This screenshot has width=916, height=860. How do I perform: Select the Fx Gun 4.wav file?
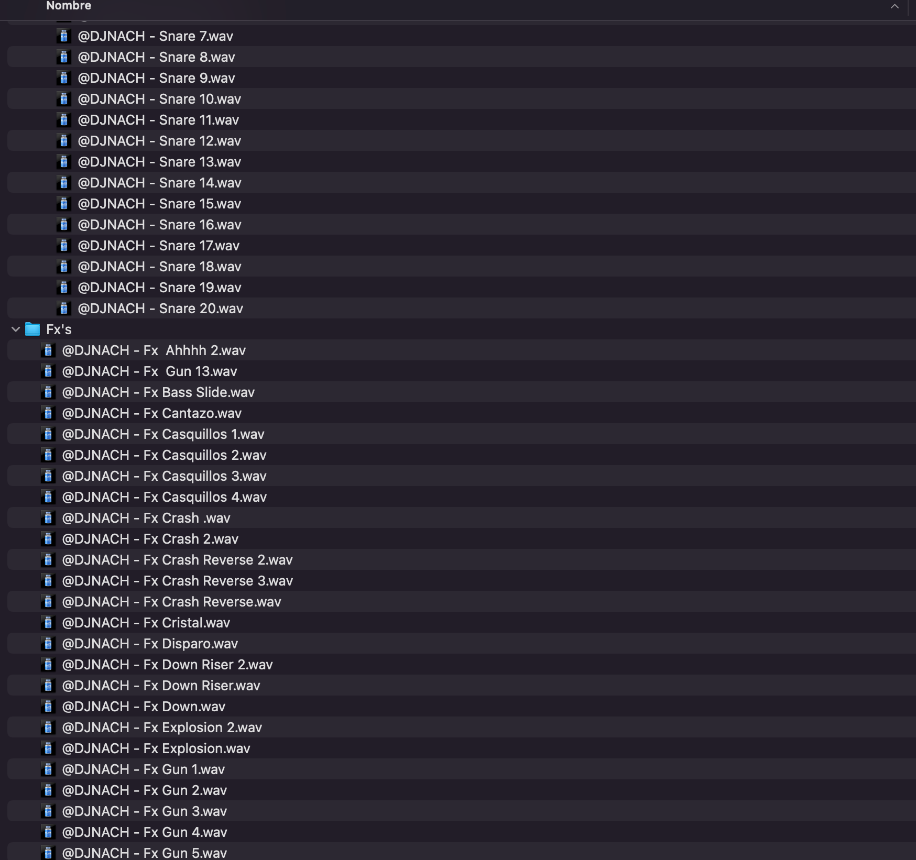pos(144,832)
